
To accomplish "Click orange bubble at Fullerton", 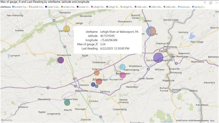I will click(x=97, y=73).
